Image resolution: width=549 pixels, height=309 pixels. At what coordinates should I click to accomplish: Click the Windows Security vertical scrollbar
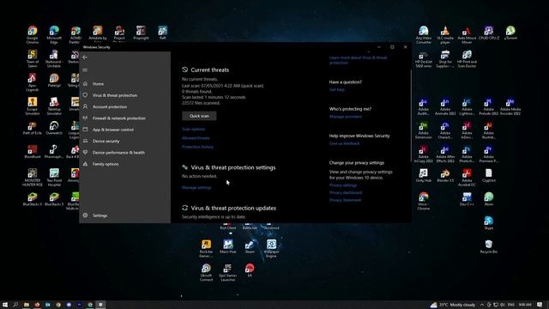click(411, 116)
